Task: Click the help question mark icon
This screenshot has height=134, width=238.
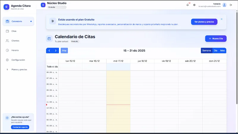Action: click(x=7, y=118)
